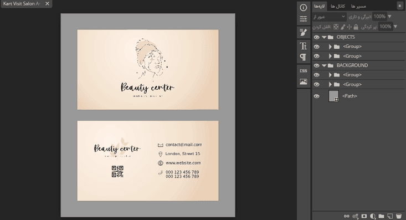Open the opacity slider arrow
Image resolution: width=406 pixels, height=220 pixels.
[x=390, y=16]
